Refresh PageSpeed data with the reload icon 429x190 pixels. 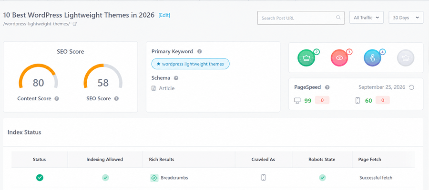[x=412, y=87]
